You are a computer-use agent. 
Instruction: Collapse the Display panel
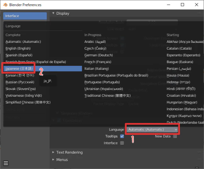53,13
